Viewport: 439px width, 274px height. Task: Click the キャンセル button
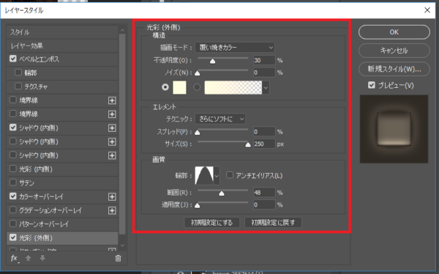click(394, 51)
